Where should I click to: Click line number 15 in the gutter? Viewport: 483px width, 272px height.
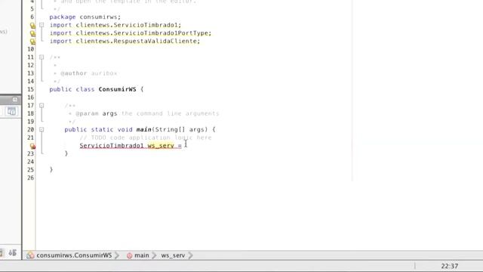30,89
